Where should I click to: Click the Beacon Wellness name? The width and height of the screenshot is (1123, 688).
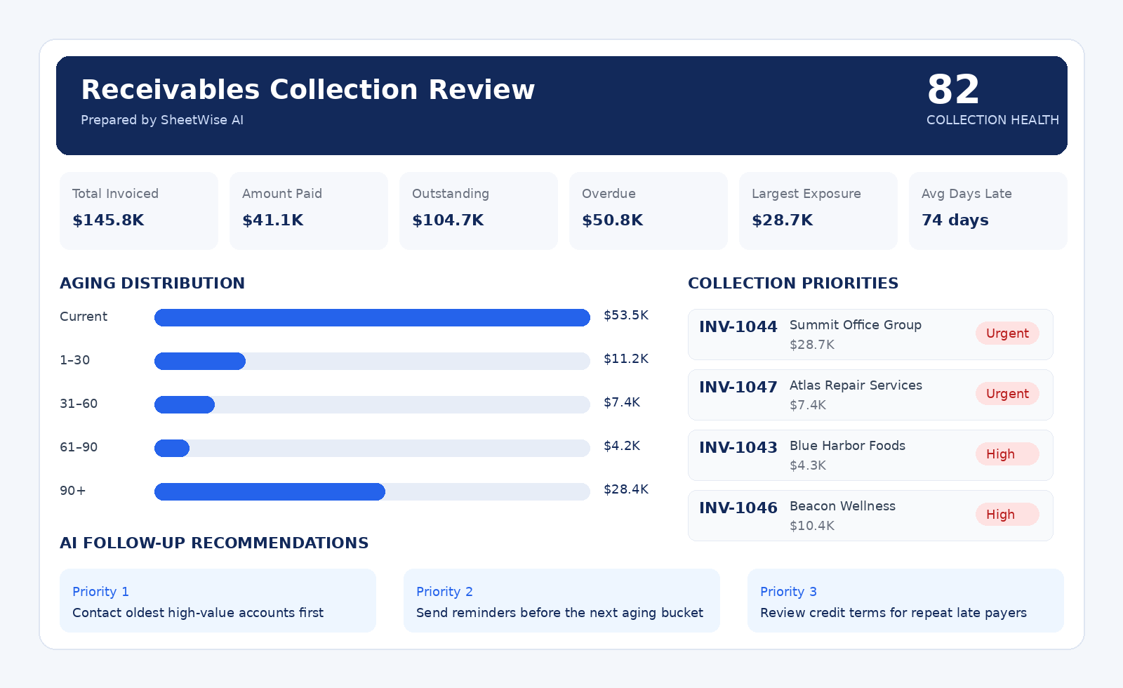tap(842, 506)
